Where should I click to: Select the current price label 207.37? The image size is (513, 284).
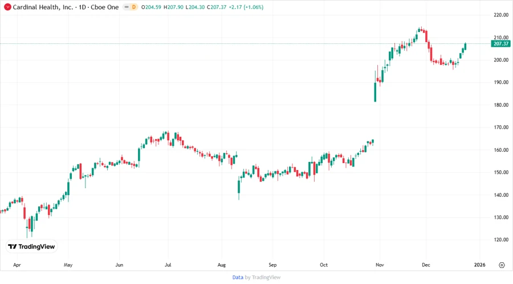tap(500, 43)
